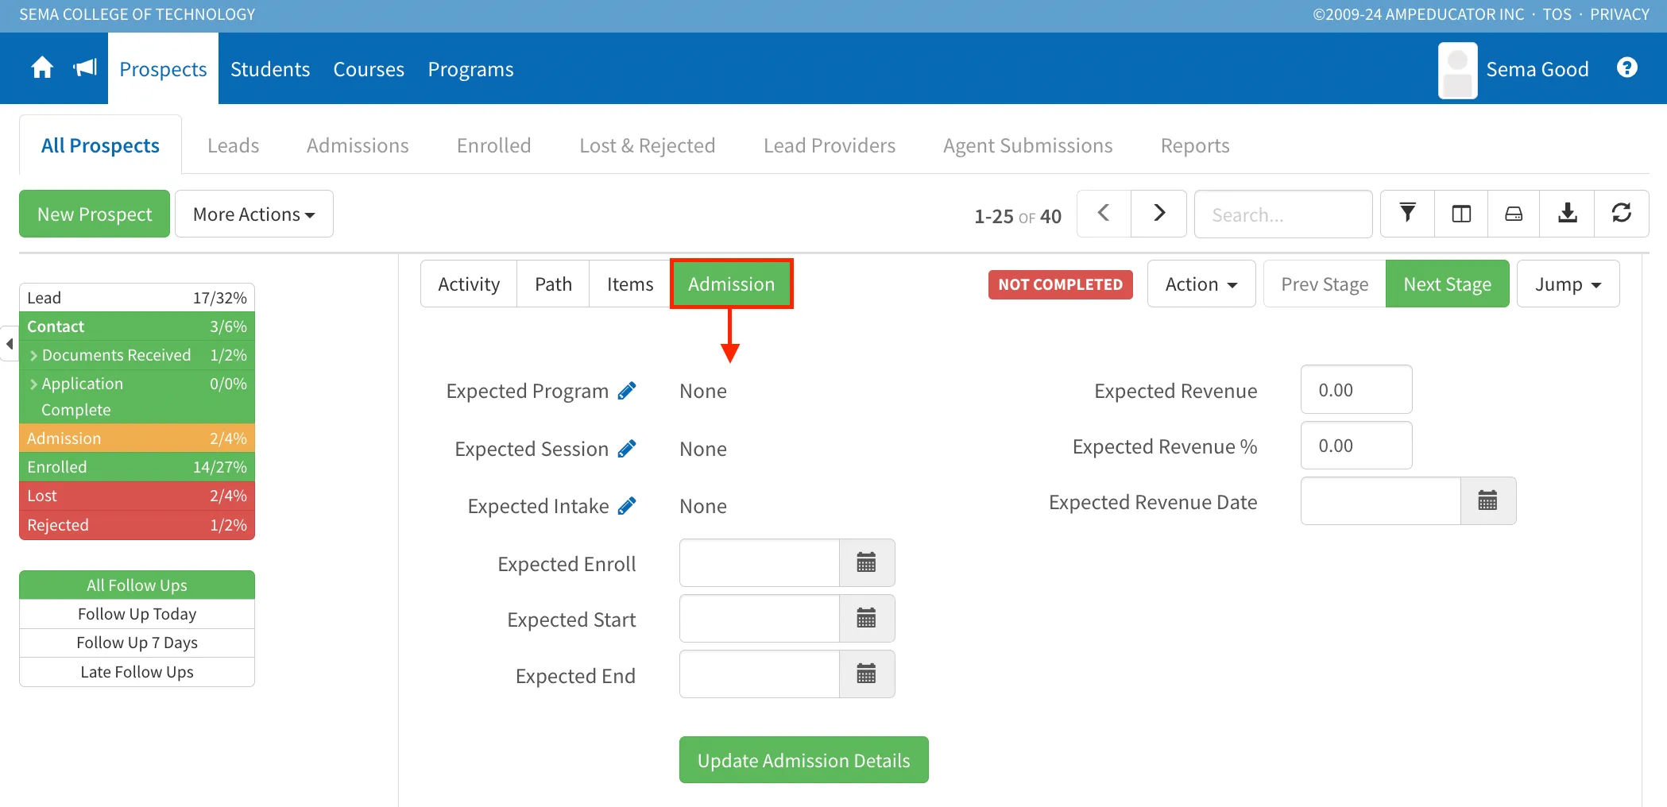Filter by Enrolled stage in sidebar
This screenshot has height=807, width=1667.
[x=137, y=467]
